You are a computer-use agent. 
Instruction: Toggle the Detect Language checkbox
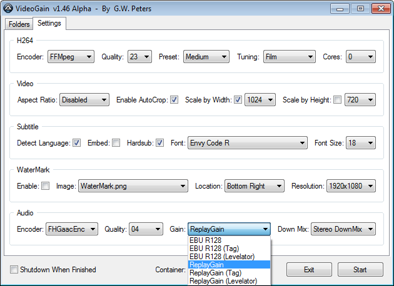click(x=76, y=142)
